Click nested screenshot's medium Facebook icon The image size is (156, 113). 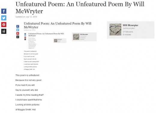(18, 26)
